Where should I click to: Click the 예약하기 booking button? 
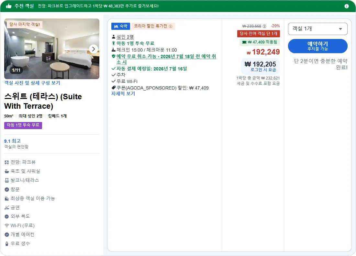[x=317, y=46]
